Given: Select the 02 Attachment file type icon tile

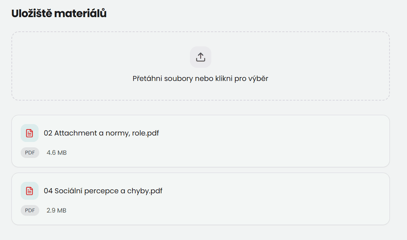Looking at the screenshot, I should pyautogui.click(x=30, y=133).
